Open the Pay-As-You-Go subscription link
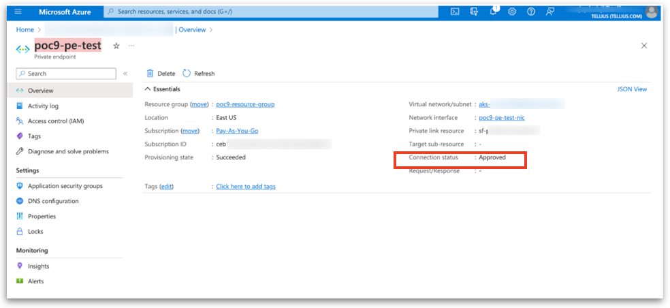 237,130
